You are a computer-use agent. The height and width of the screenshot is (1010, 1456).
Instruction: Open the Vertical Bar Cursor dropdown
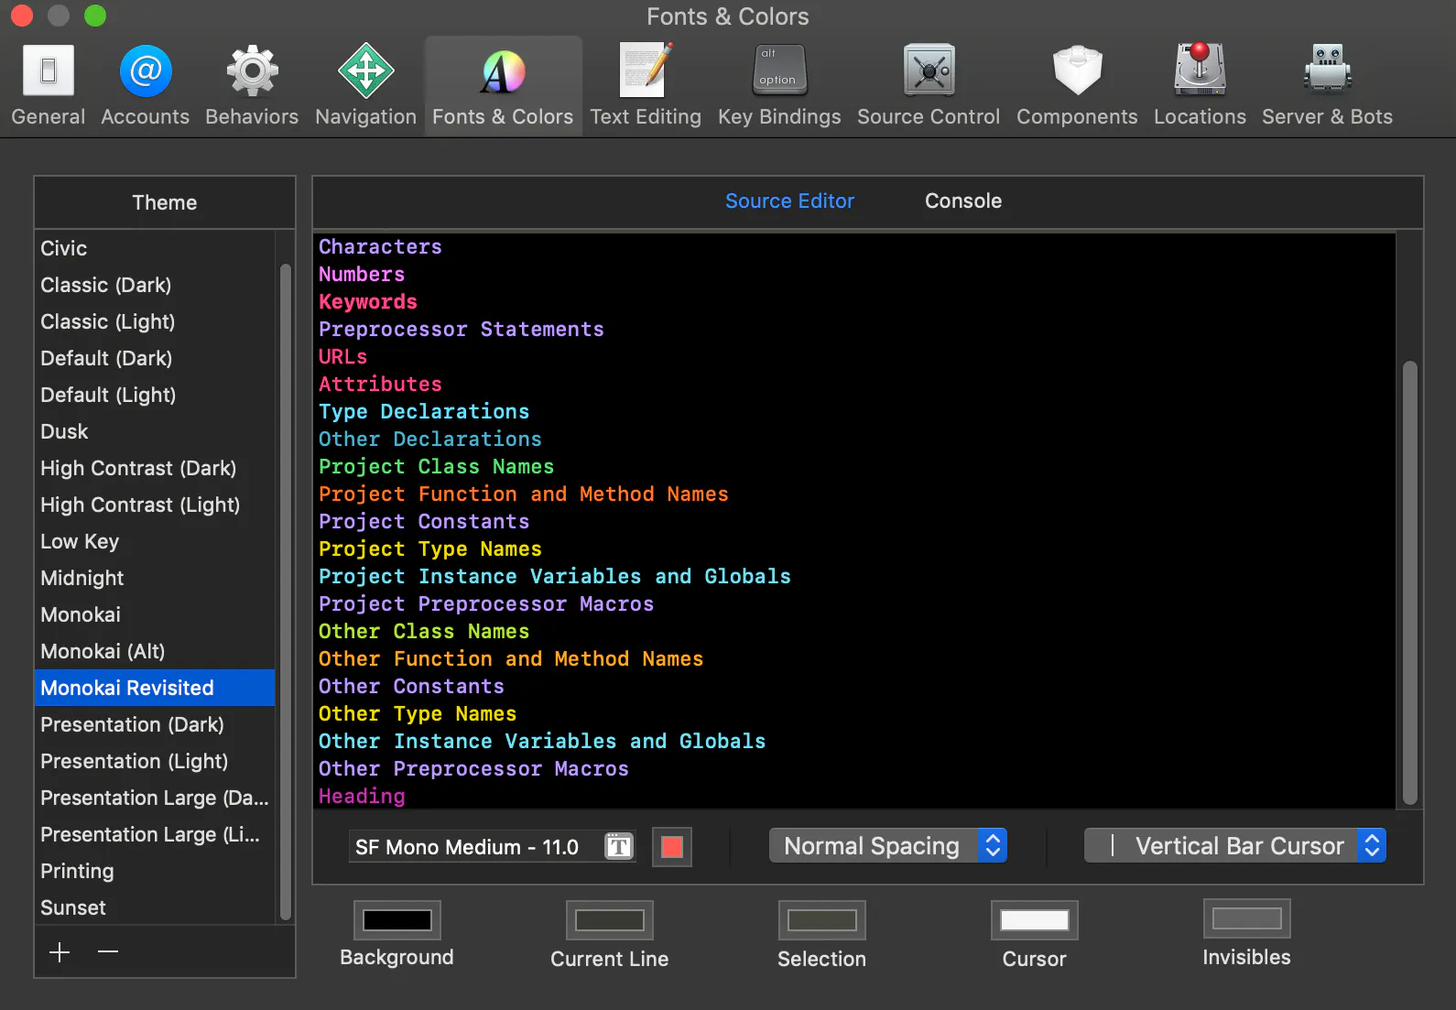point(1235,846)
